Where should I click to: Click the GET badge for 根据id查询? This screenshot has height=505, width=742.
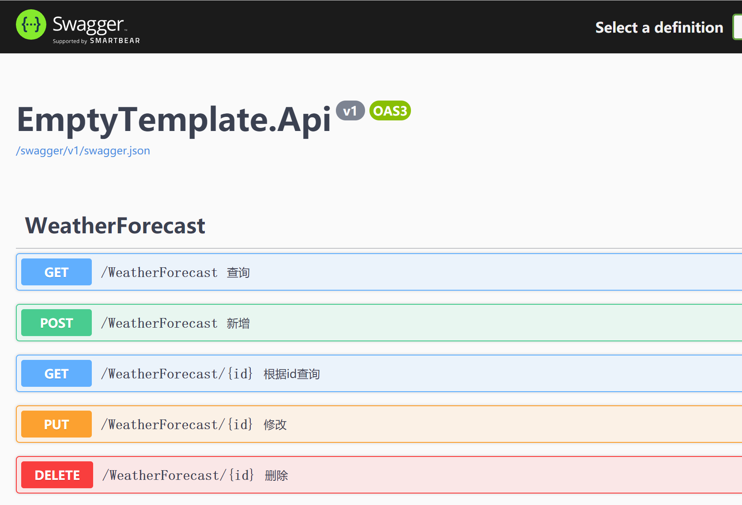(x=56, y=374)
